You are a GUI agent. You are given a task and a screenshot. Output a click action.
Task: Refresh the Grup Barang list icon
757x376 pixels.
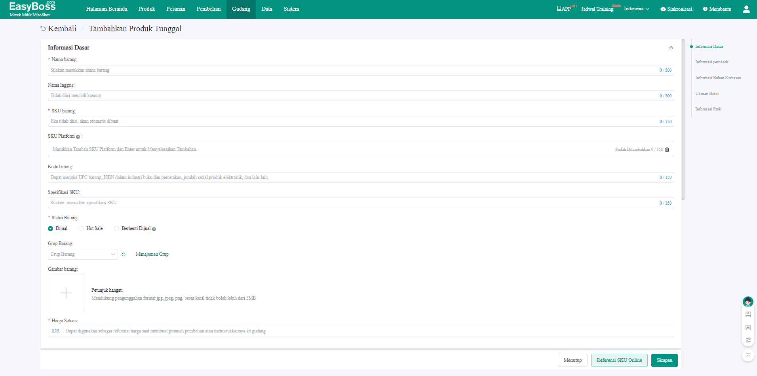[124, 254]
